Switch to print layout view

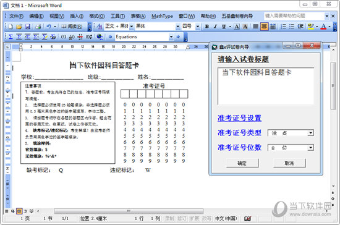click(19, 211)
